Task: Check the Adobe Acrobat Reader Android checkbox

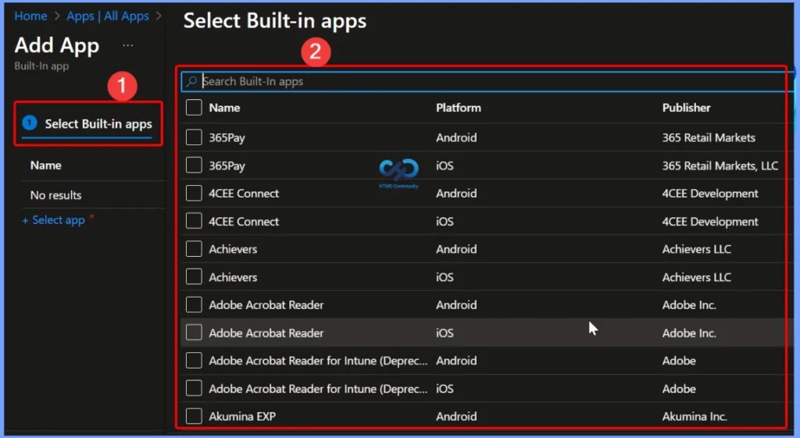Action: [194, 304]
